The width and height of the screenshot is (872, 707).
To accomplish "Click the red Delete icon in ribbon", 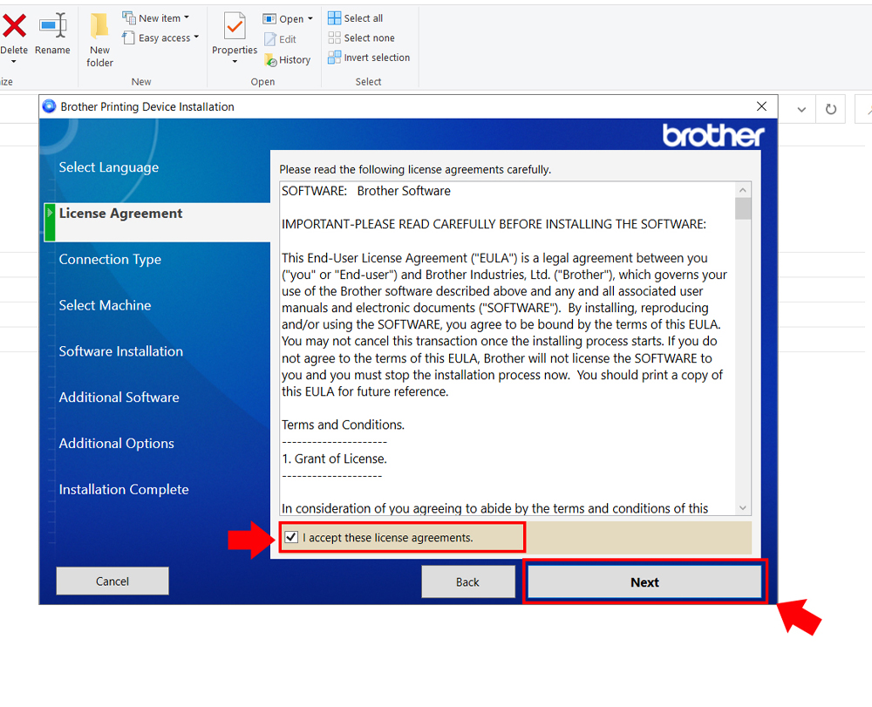I will click(x=14, y=25).
